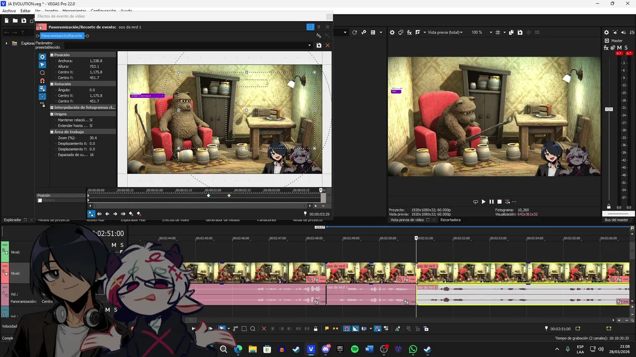The width and height of the screenshot is (636, 357).
Task: Click the Anchura value 1,338.8
Action: coord(96,61)
